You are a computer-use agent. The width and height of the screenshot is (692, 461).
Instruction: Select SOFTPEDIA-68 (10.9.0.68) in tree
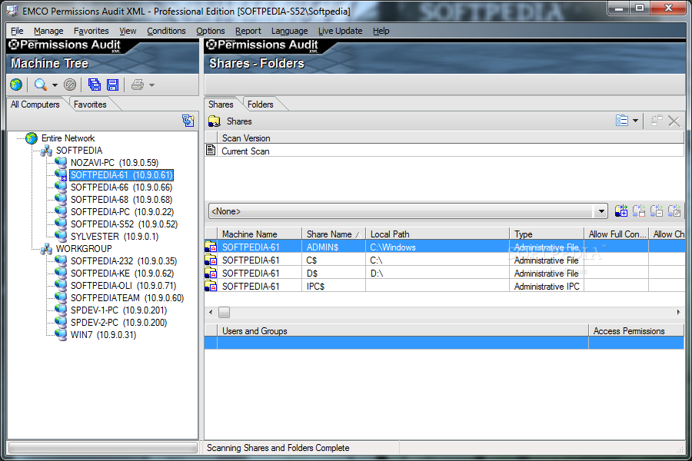coord(121,200)
